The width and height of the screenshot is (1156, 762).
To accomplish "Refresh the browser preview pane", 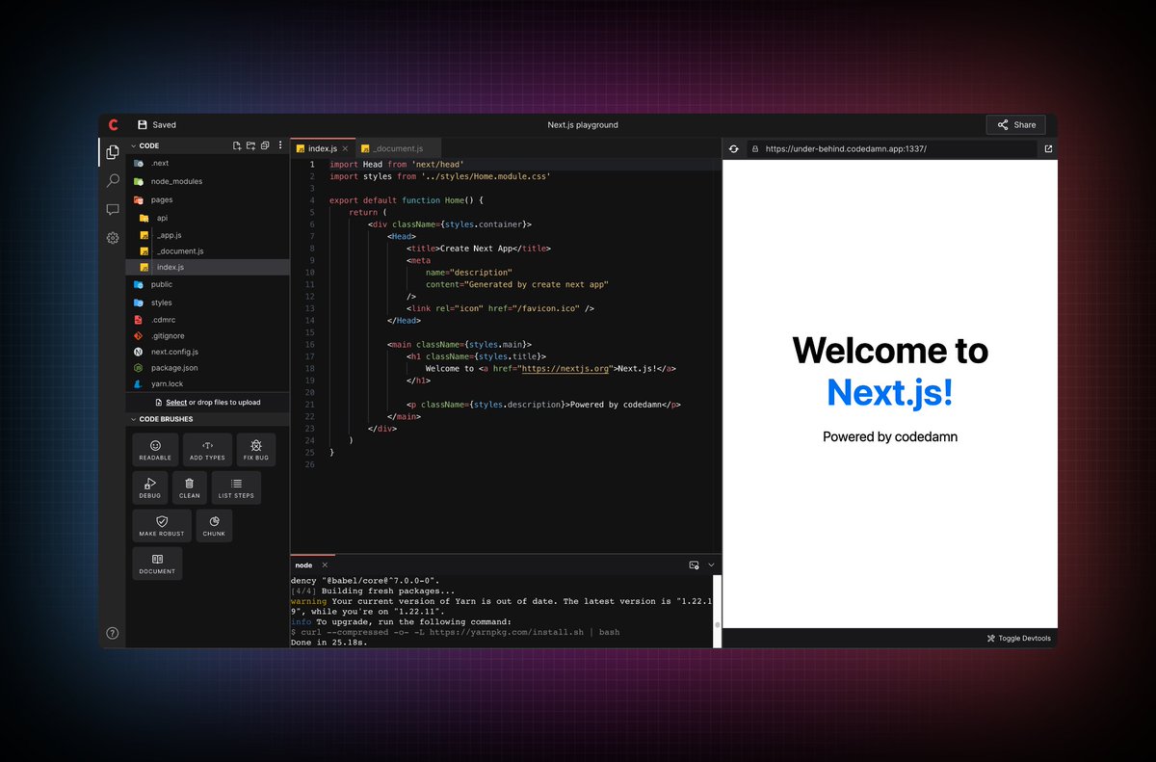I will tap(733, 148).
